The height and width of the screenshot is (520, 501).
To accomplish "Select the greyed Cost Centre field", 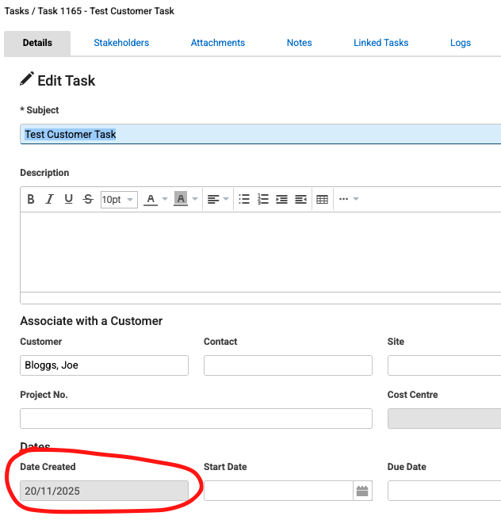I will click(x=444, y=419).
